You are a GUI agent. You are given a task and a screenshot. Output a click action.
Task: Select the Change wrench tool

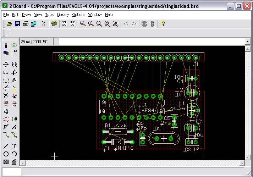tap(14, 80)
